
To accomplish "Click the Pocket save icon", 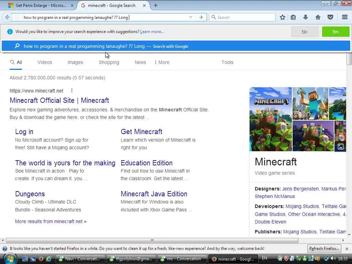I will click(330, 17).
